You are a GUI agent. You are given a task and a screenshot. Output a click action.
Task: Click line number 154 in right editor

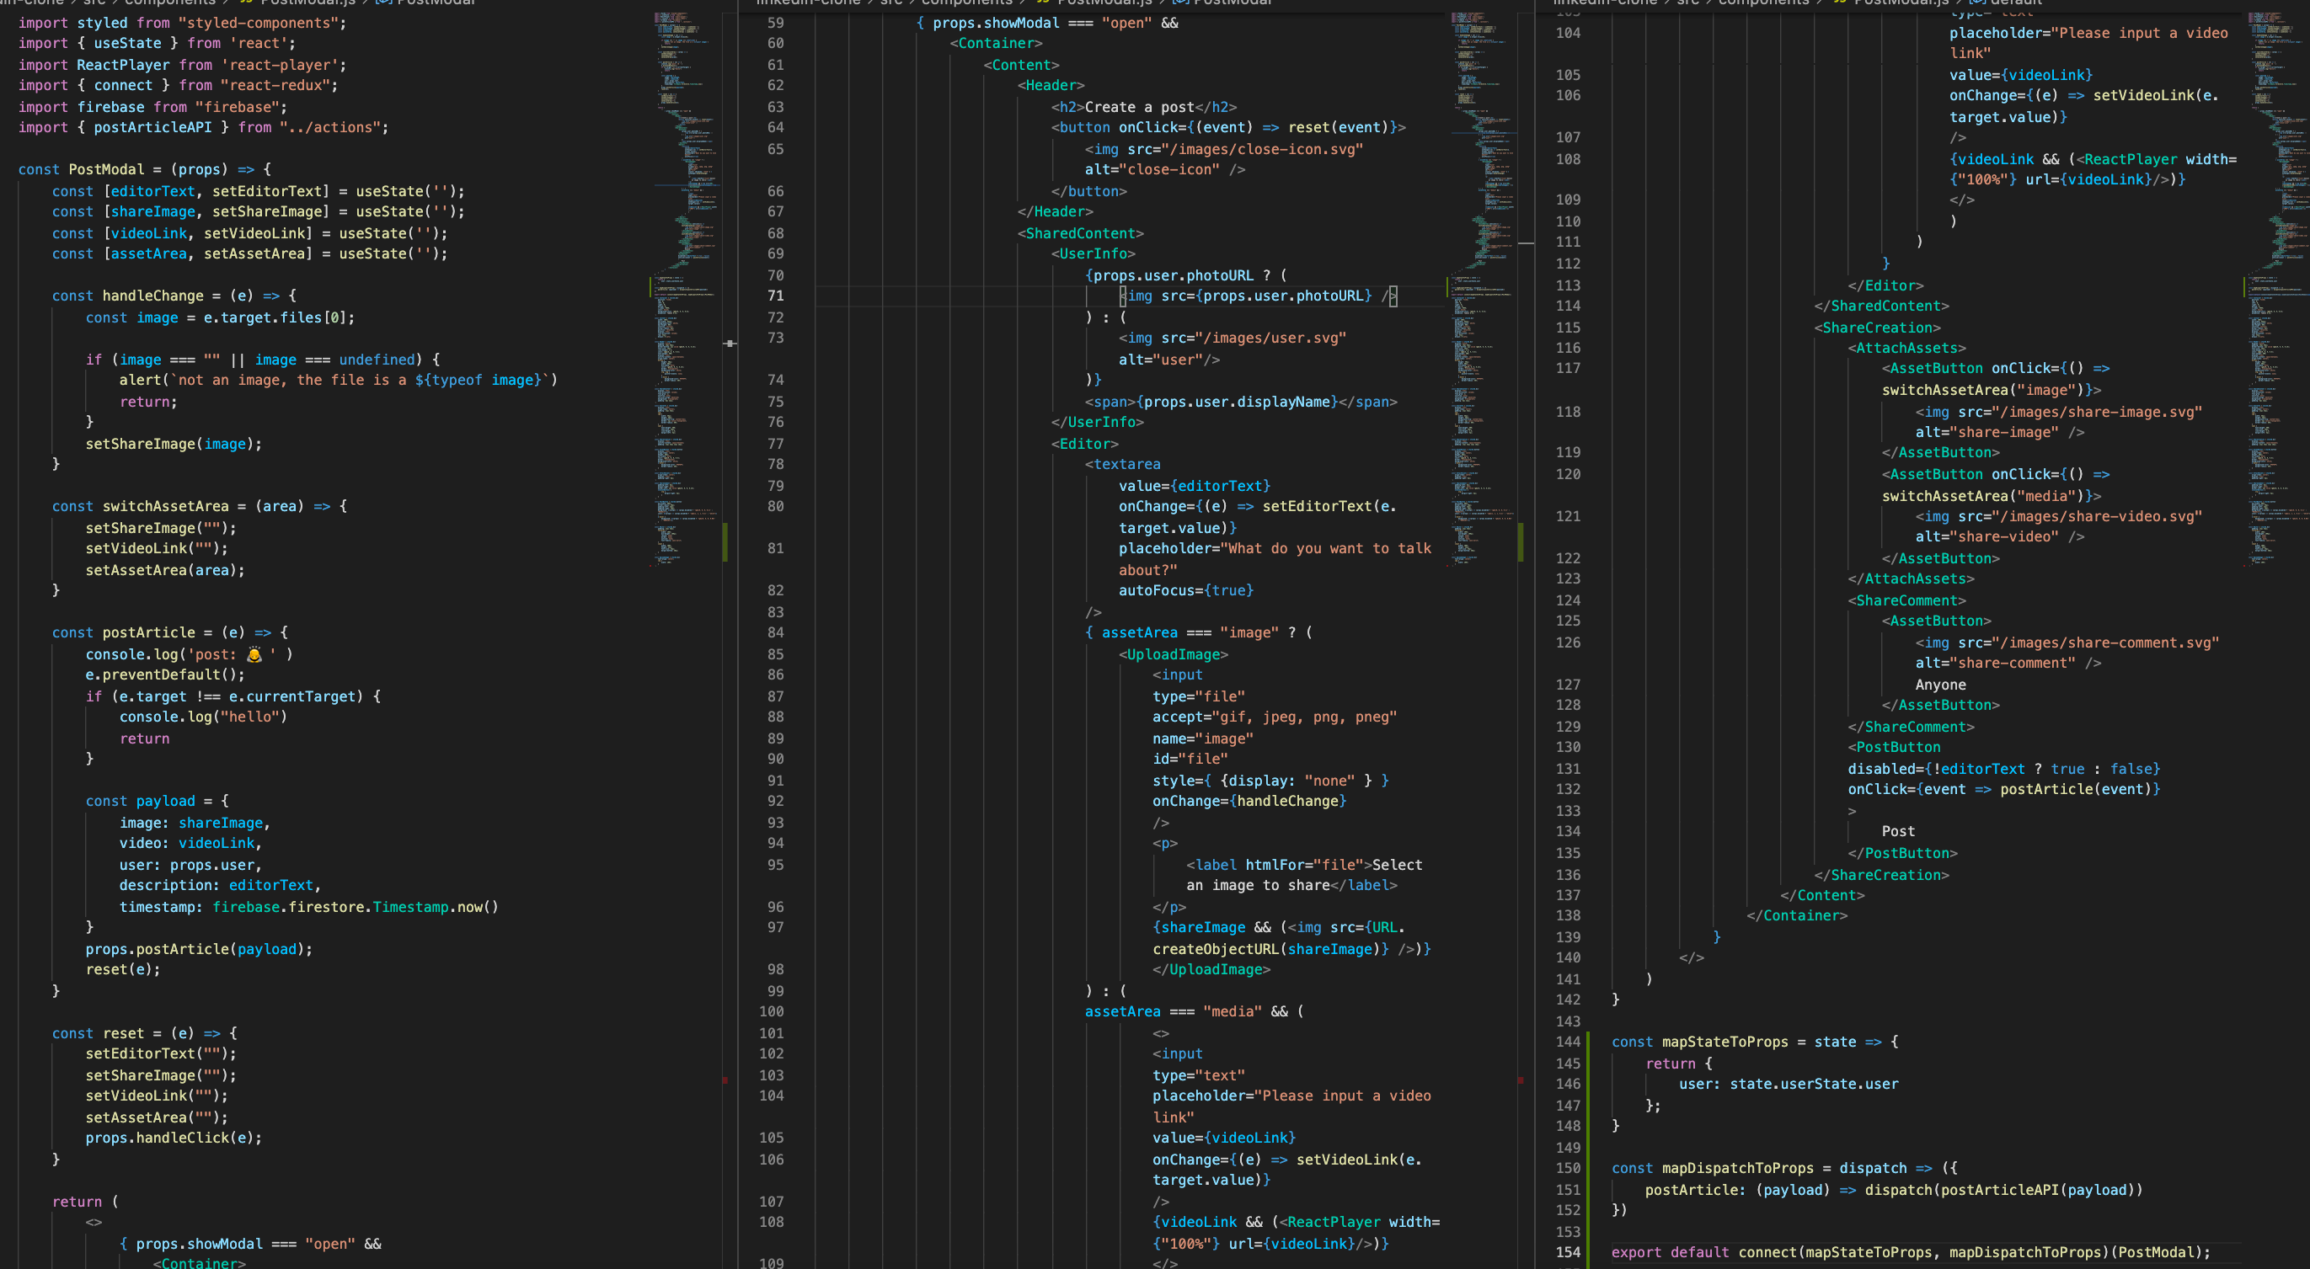(1569, 1253)
